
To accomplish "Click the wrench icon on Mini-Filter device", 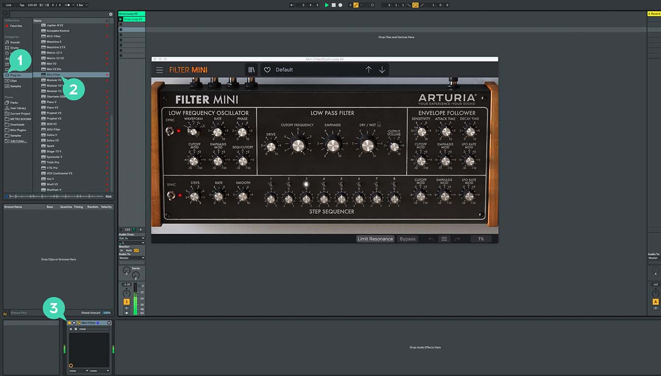I will 78,323.
